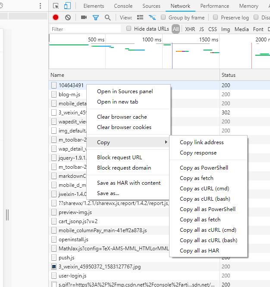Choose Copy all as PowerShell

(x=208, y=209)
